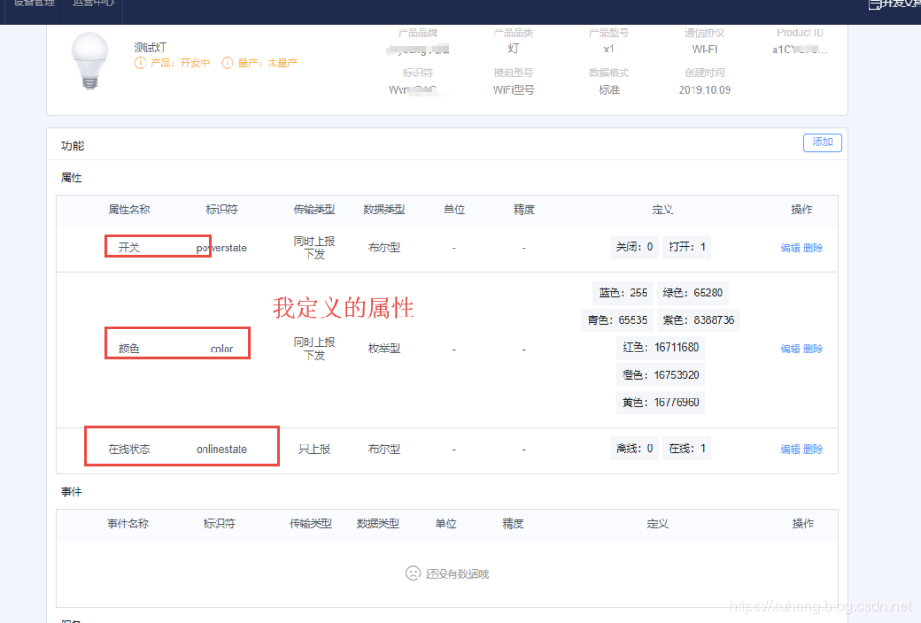Click the 青色: 65535 enum value
The image size is (921, 623).
click(x=617, y=319)
